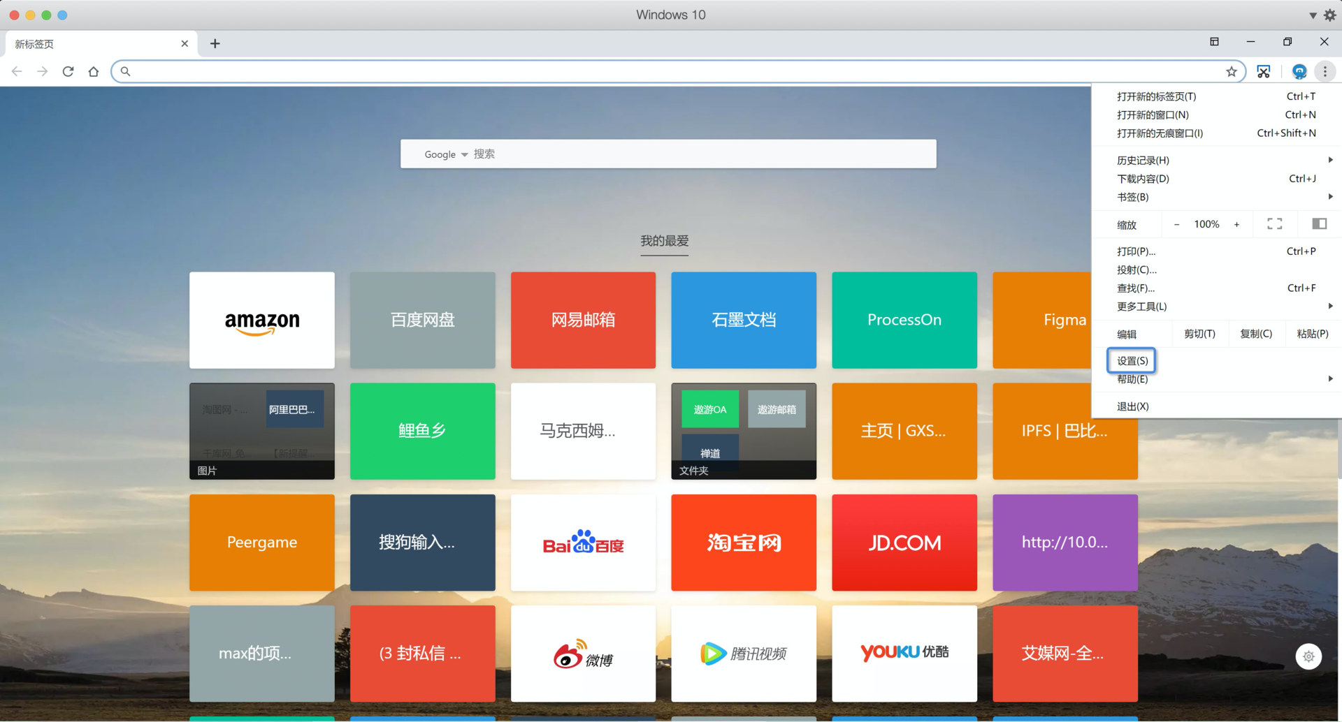1342x722 pixels.
Task: Open the 淘宝网 tile
Action: tap(744, 543)
